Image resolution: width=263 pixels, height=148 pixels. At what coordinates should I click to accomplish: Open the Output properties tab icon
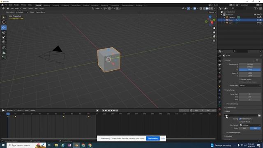coord(219,65)
